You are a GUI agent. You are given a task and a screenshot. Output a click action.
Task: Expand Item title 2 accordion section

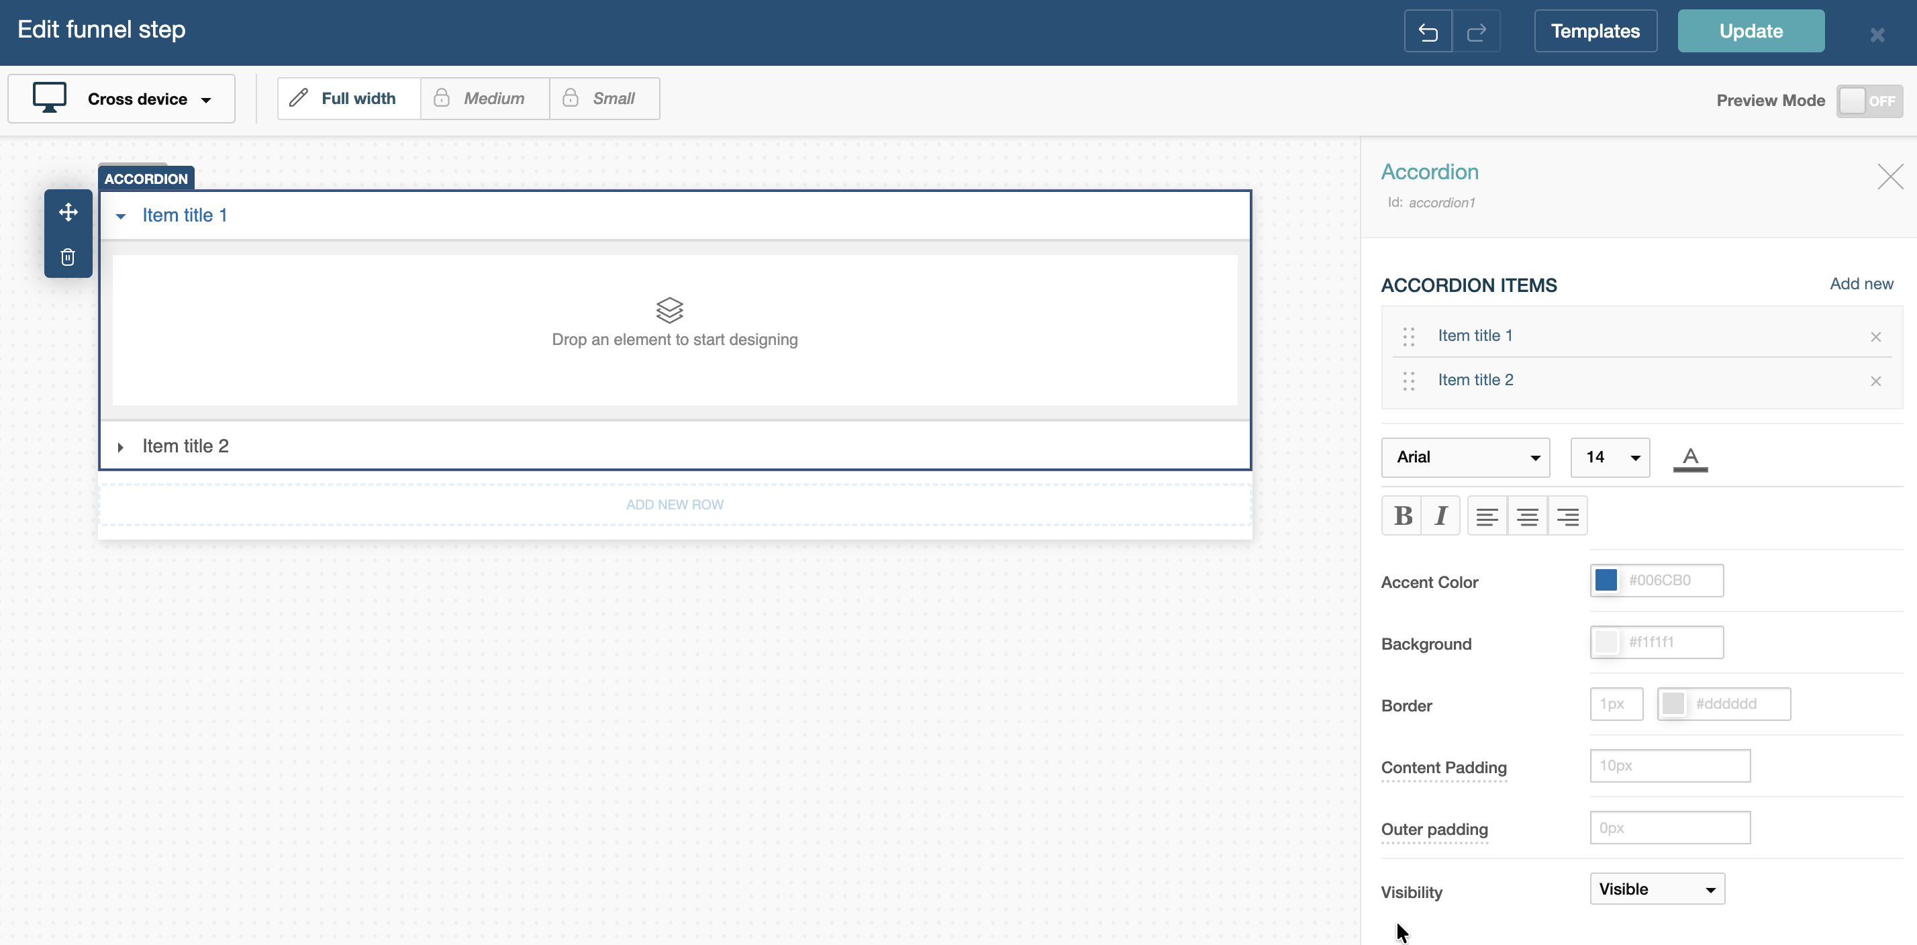(x=121, y=447)
